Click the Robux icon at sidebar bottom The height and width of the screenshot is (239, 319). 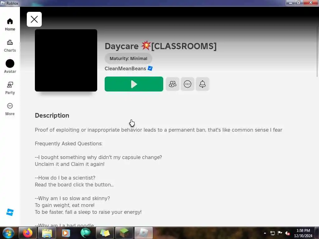click(x=10, y=212)
